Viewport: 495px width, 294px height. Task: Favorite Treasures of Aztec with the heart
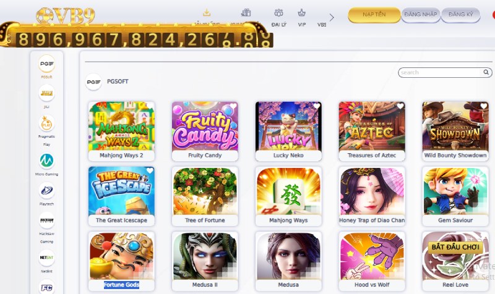tap(400, 106)
